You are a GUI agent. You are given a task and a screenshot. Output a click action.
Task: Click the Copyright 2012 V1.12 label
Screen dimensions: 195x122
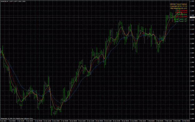pos(178,6)
